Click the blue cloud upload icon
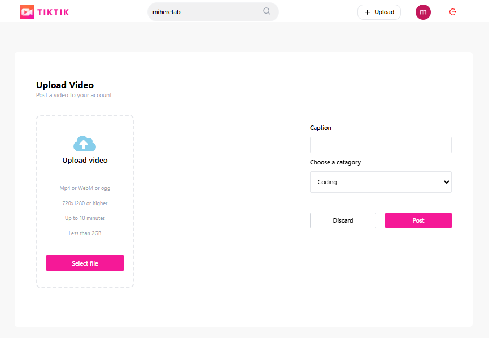The image size is (489, 338). point(85,144)
